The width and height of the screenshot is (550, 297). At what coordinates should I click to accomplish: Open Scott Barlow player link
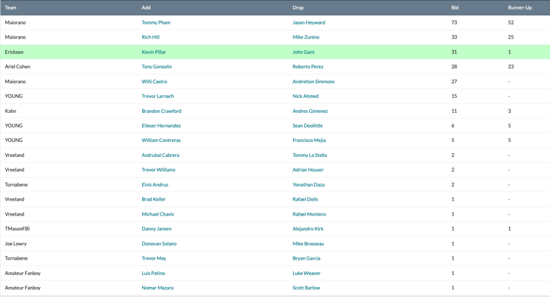306,288
